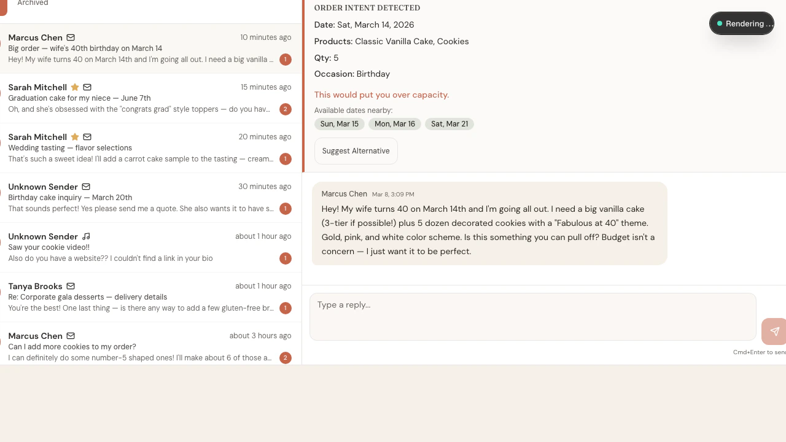Screen dimensions: 786x442
Task: Click the unread badge on Marcus Chen's birthday order
Action: click(285, 60)
